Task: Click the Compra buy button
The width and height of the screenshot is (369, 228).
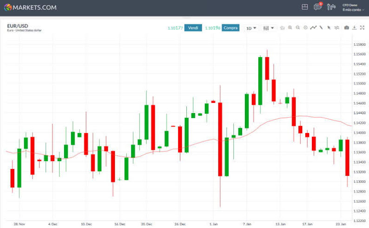Action: tap(231, 28)
